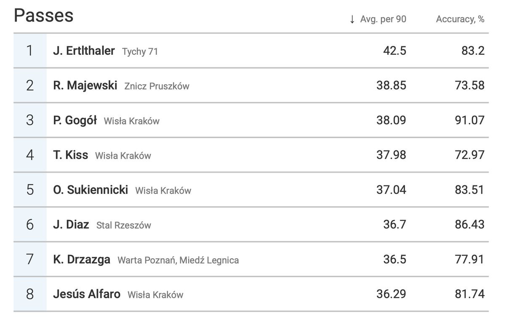Open J. Diaz player profile
Image resolution: width=505 pixels, height=329 pixels.
pos(71,225)
